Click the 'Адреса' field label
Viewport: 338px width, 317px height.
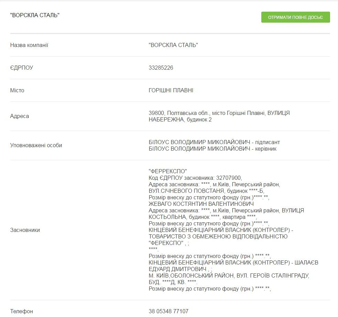pos(20,116)
